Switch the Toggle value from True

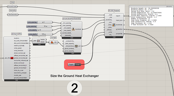[x=77, y=65]
